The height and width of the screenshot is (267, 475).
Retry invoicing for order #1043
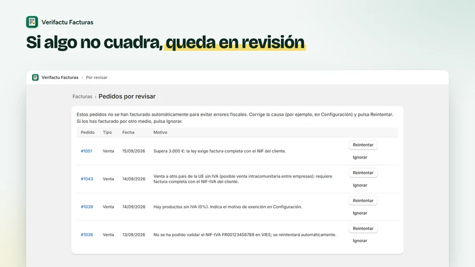363,173
